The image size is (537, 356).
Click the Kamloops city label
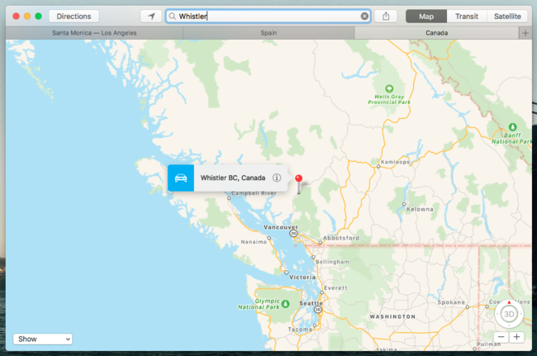(395, 162)
